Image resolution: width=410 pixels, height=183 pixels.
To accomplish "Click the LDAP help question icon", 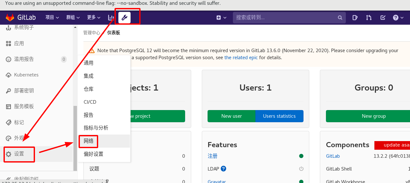I will pyautogui.click(x=224, y=169).
